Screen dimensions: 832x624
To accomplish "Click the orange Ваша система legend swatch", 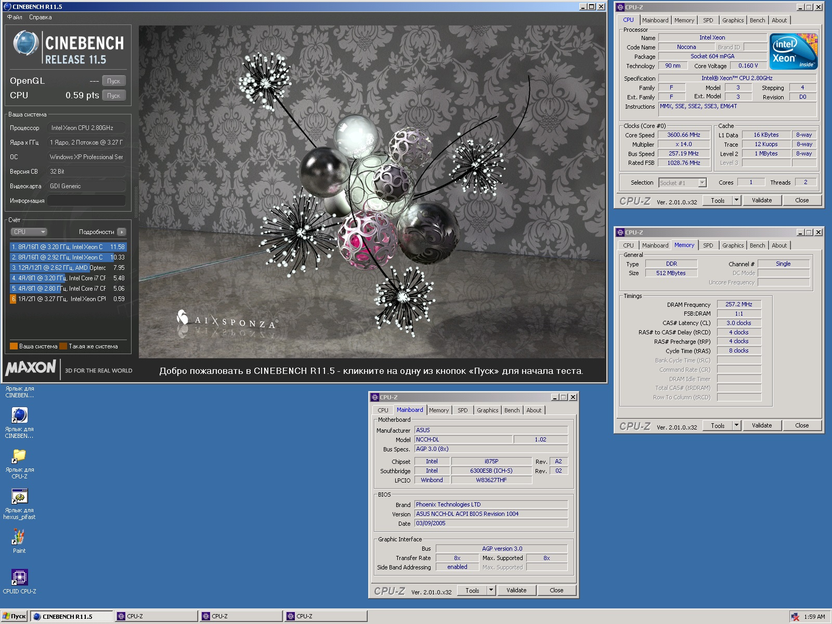I will click(14, 346).
